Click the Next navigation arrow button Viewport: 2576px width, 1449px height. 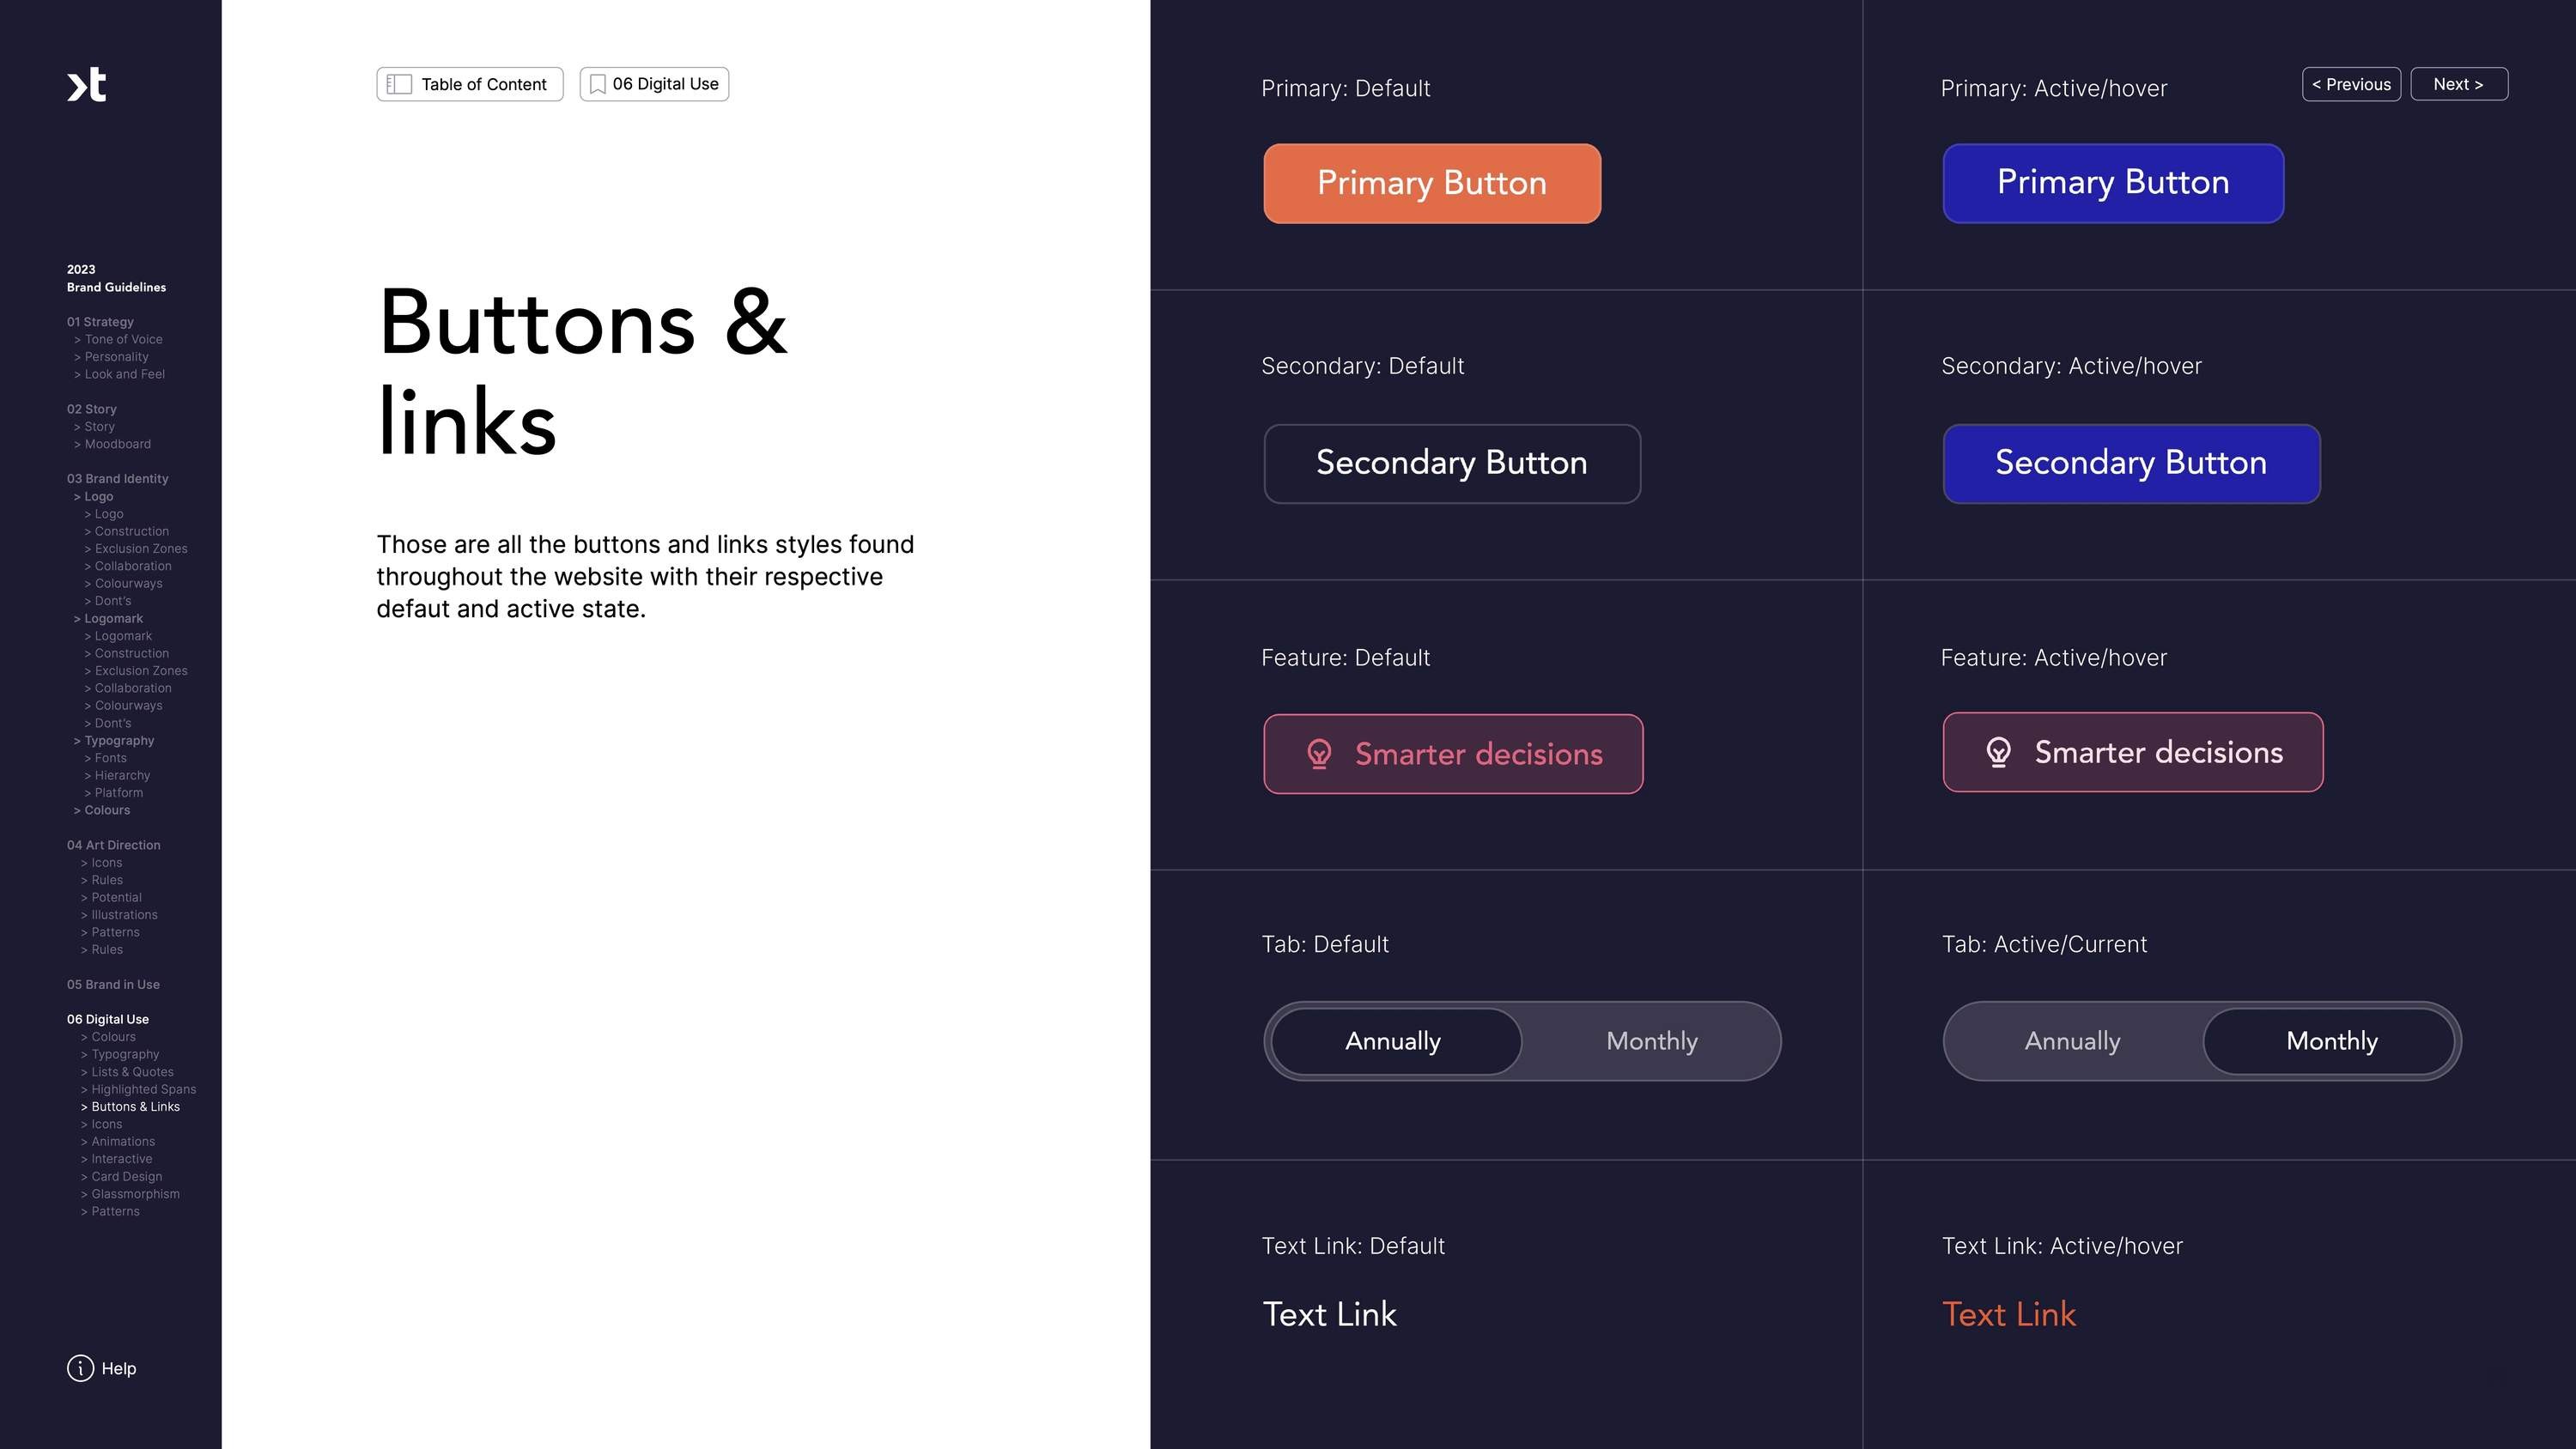click(x=2459, y=83)
